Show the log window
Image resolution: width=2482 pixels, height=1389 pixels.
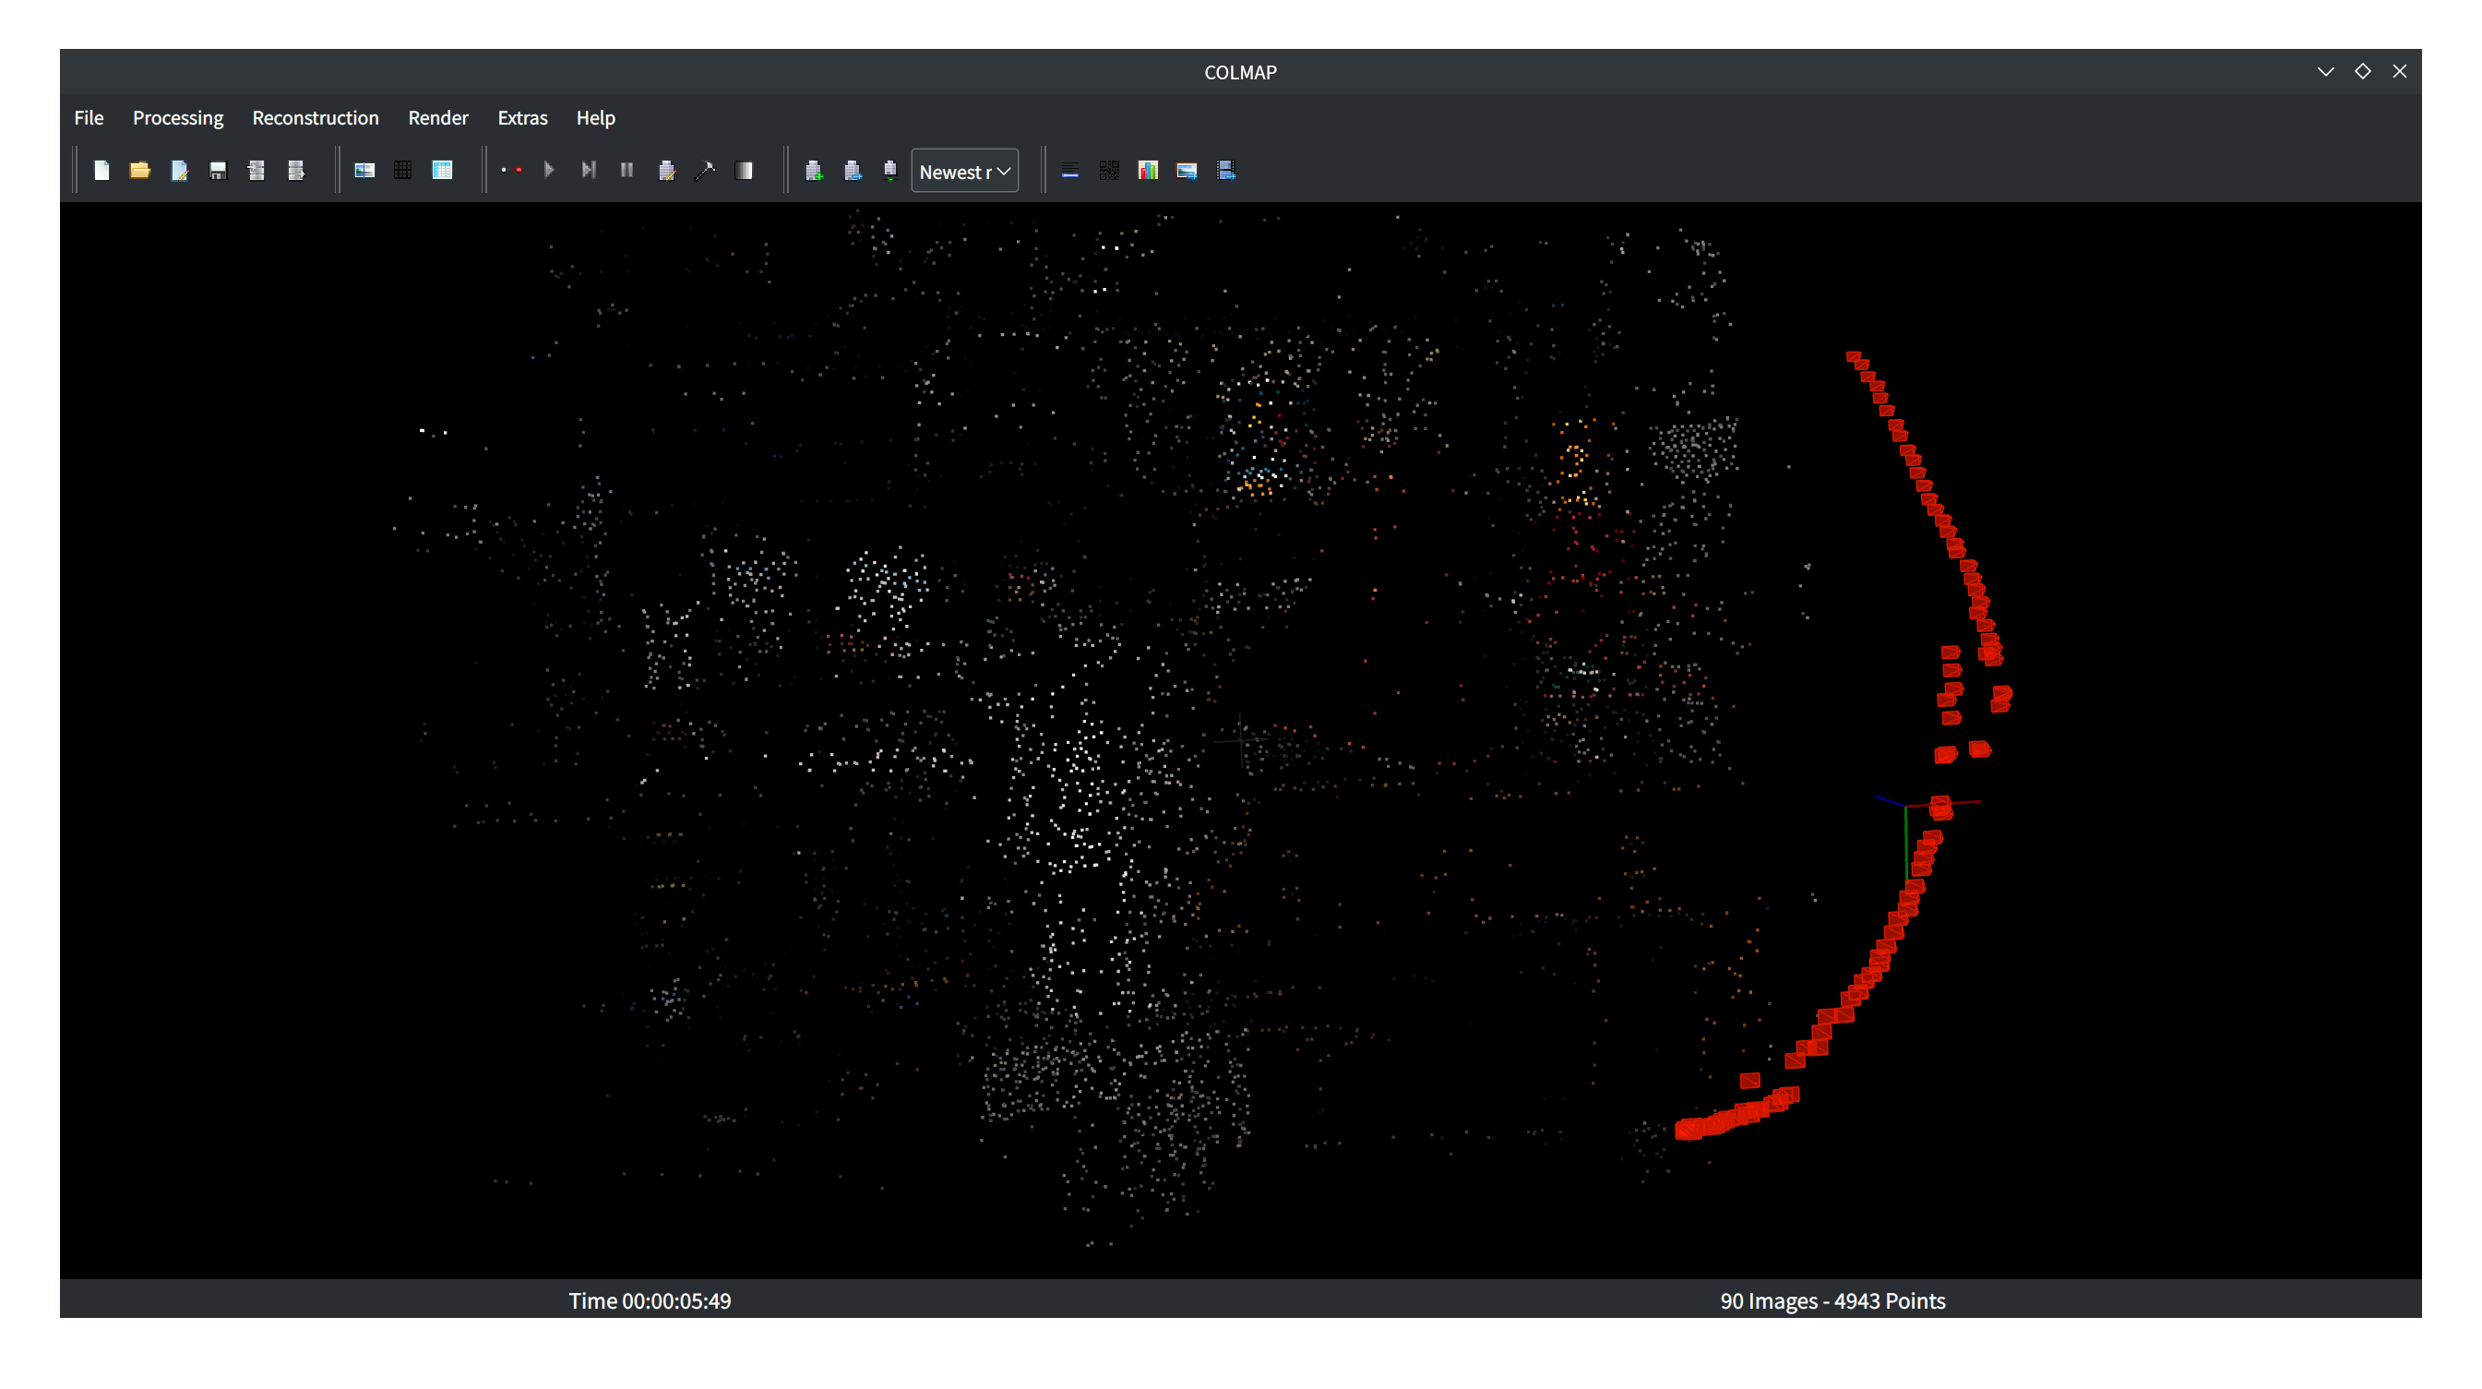[1069, 171]
